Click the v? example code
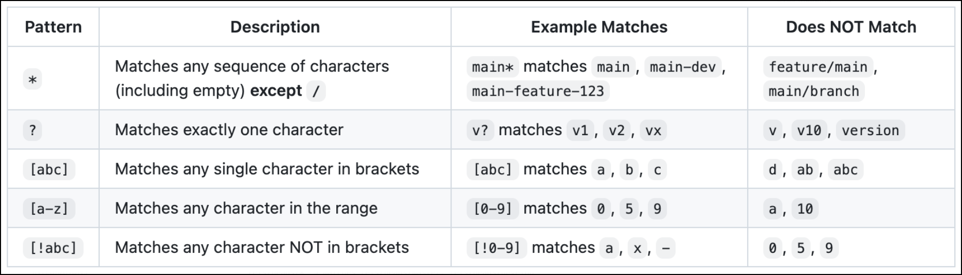 click(480, 131)
